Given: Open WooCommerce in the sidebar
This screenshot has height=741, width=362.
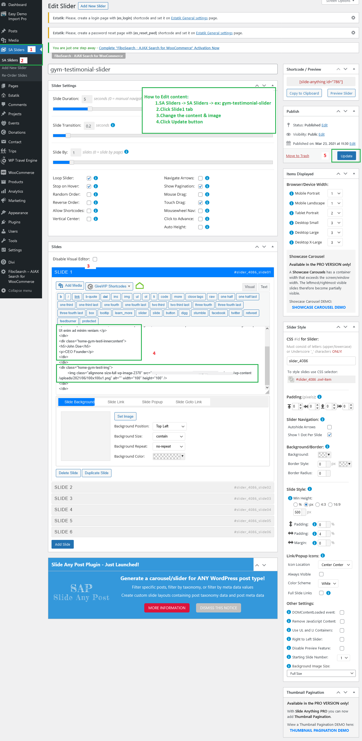Looking at the screenshot, I should tap(21, 173).
